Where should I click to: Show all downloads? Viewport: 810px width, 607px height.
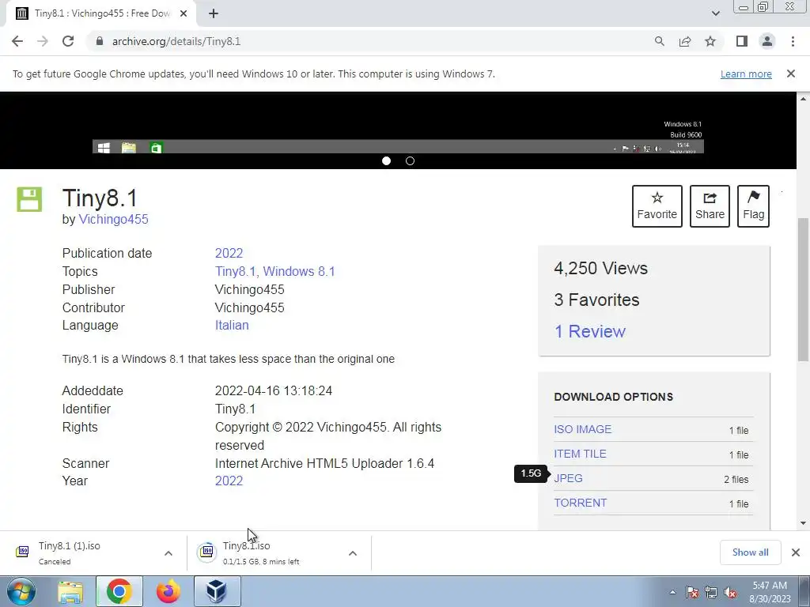[750, 552]
